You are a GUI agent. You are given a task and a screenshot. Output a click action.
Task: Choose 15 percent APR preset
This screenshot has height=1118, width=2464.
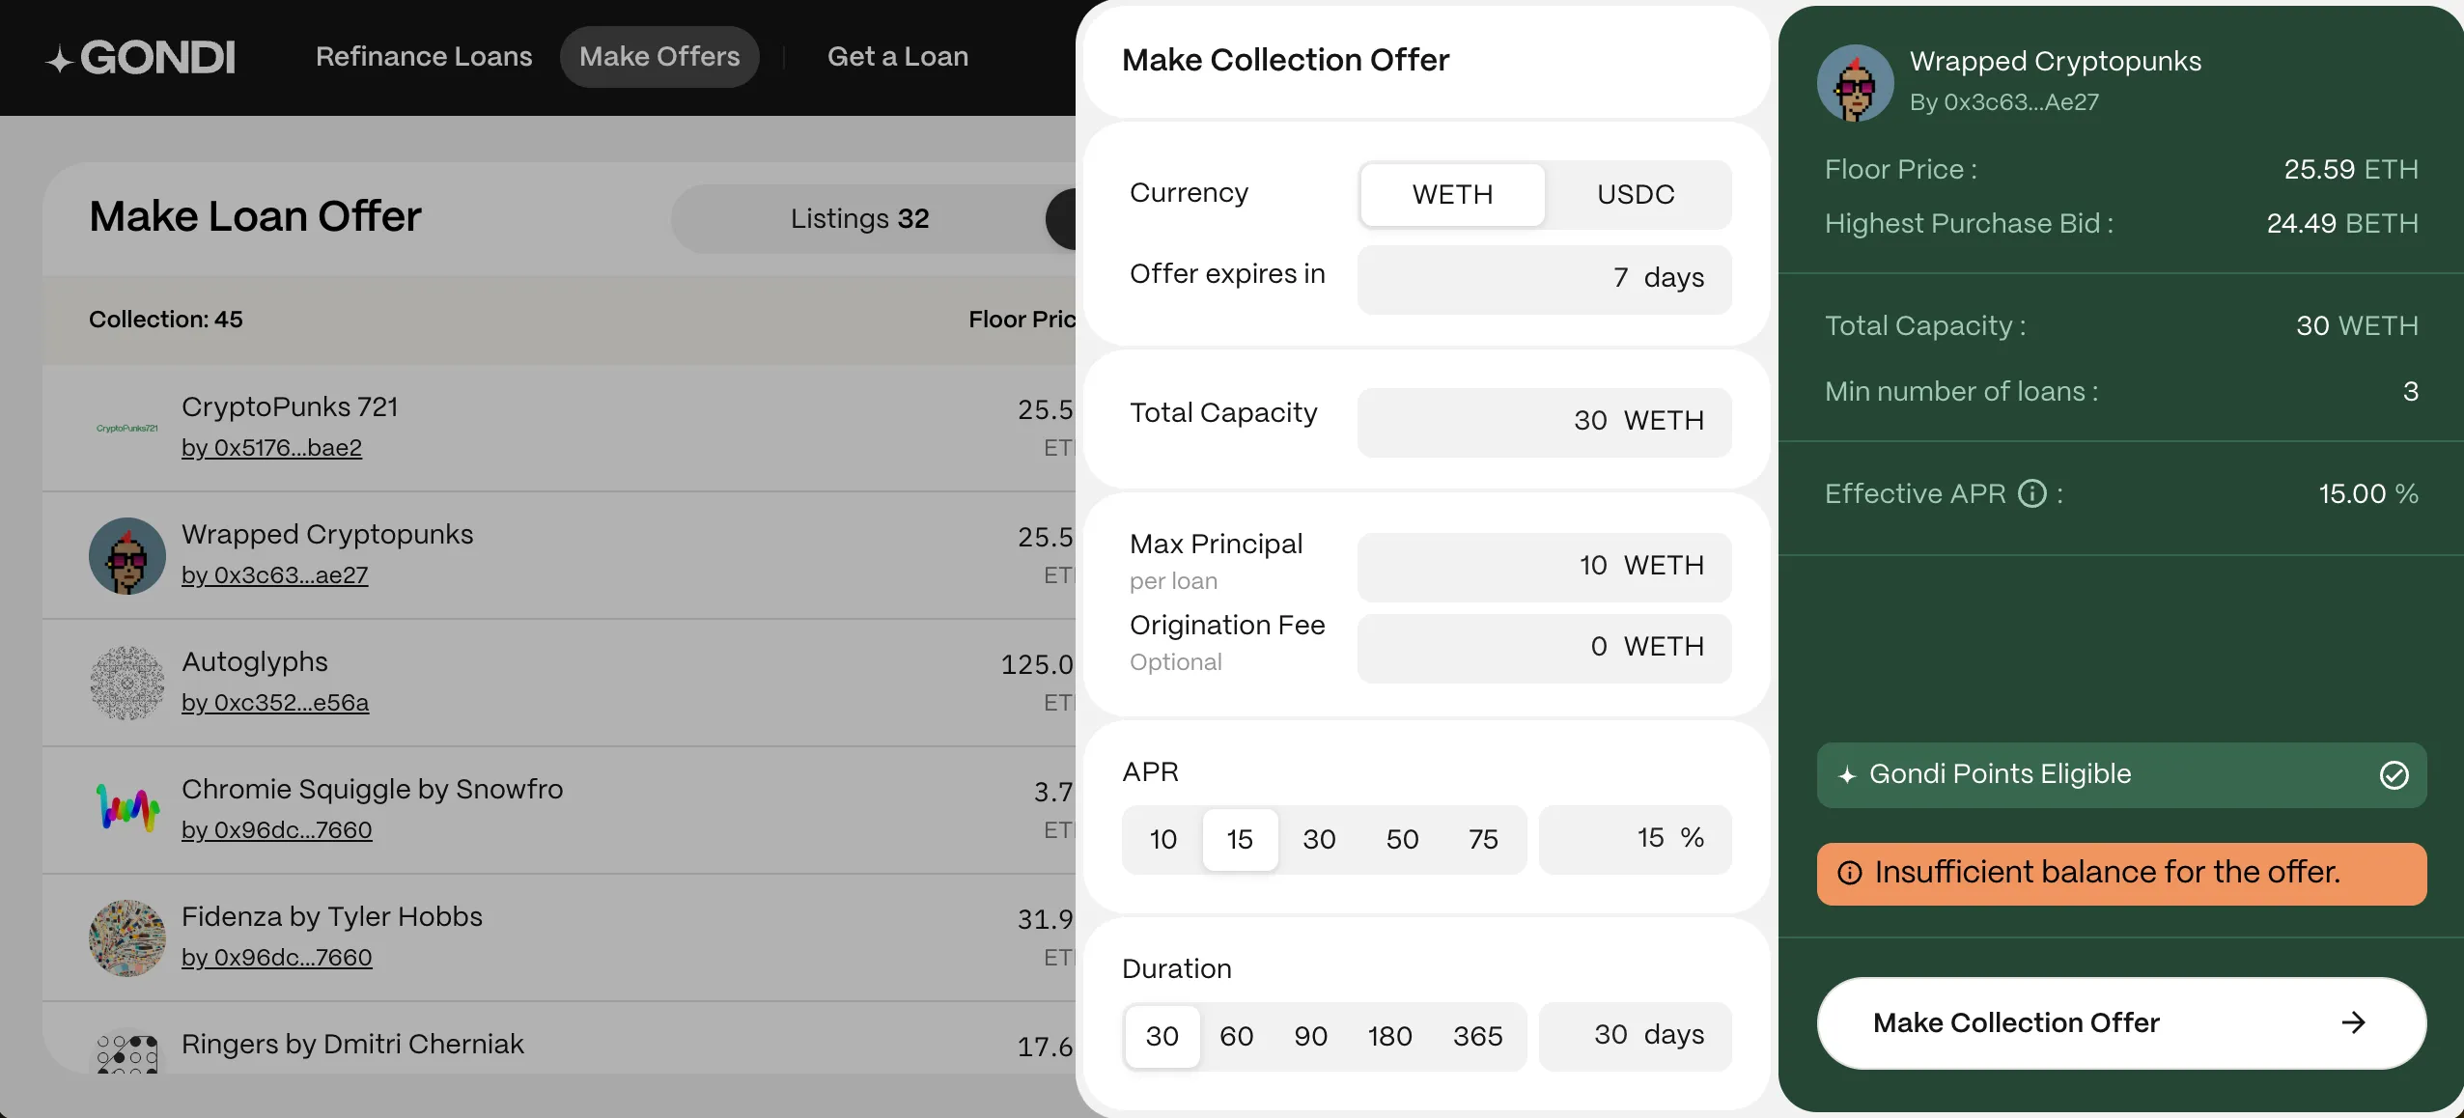pos(1241,839)
